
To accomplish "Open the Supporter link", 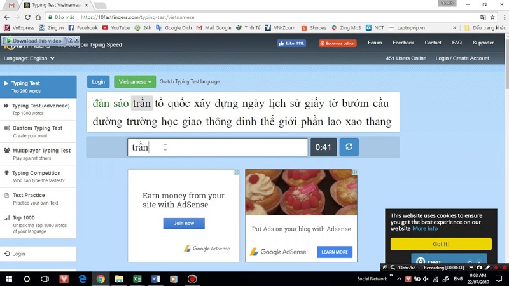I will click(483, 43).
